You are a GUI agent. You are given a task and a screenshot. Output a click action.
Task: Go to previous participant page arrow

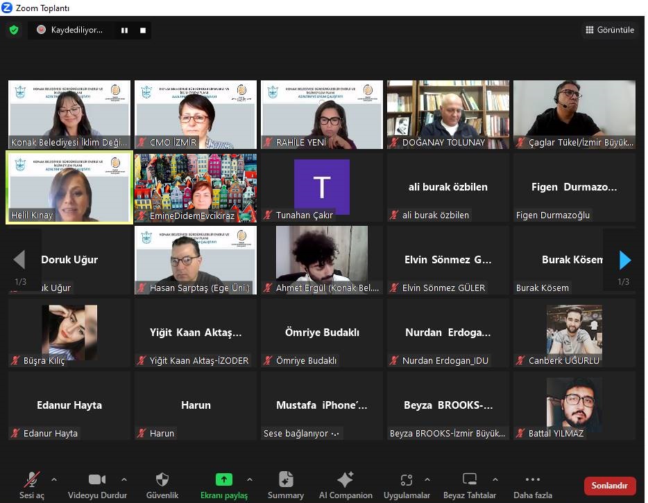(x=19, y=260)
